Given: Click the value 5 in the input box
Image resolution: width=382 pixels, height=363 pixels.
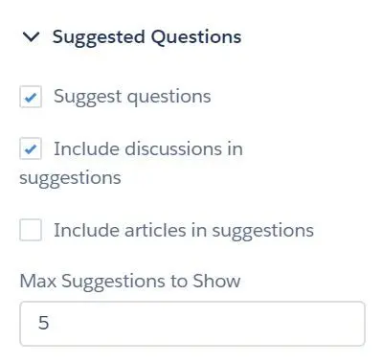Looking at the screenshot, I should coord(44,323).
